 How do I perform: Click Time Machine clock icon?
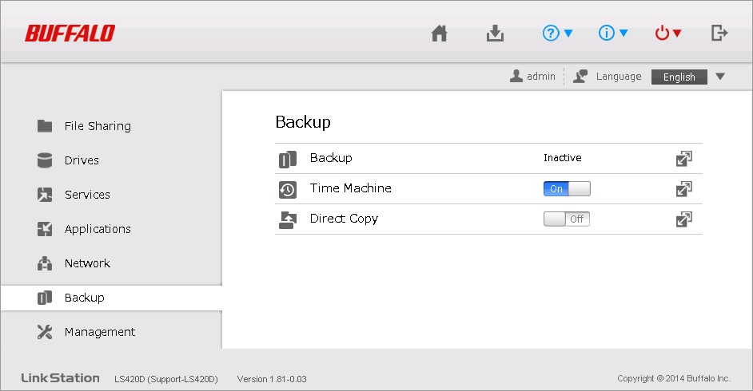(288, 190)
